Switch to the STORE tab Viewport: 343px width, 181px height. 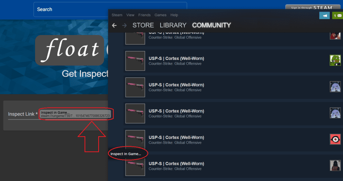(x=143, y=25)
